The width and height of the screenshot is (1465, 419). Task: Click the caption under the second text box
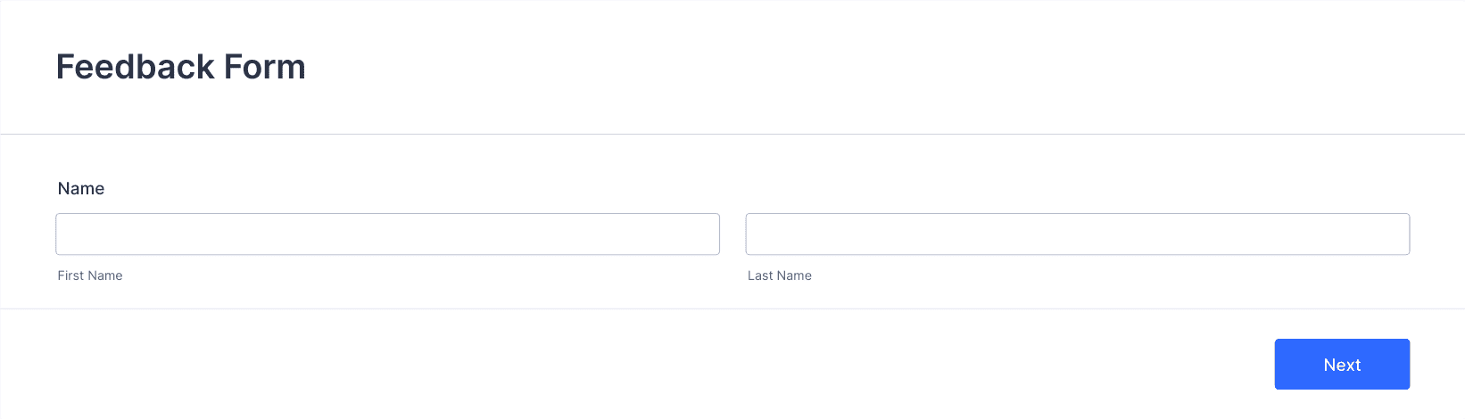780,275
